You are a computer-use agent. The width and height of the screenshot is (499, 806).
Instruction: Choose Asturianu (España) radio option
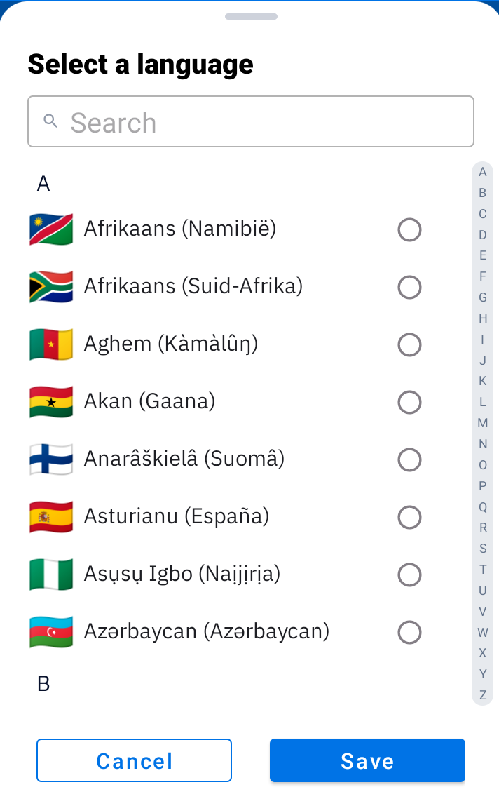410,518
